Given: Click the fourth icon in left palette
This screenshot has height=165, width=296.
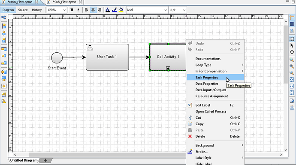Looking at the screenshot, I should pos(4,40).
